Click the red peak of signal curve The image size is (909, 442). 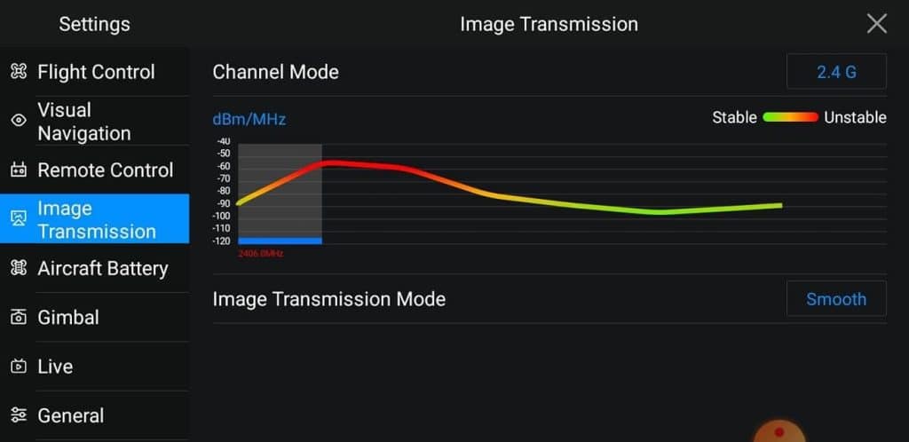pyautogui.click(x=334, y=164)
